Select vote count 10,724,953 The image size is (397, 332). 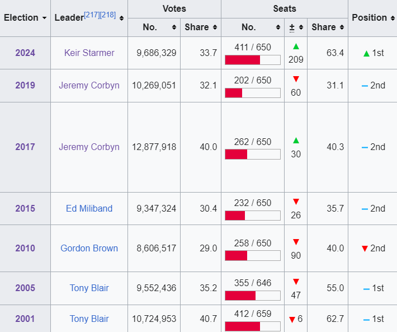tap(154, 319)
